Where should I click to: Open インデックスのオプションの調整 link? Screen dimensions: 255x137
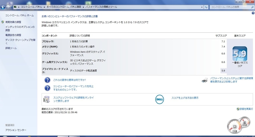(20, 29)
